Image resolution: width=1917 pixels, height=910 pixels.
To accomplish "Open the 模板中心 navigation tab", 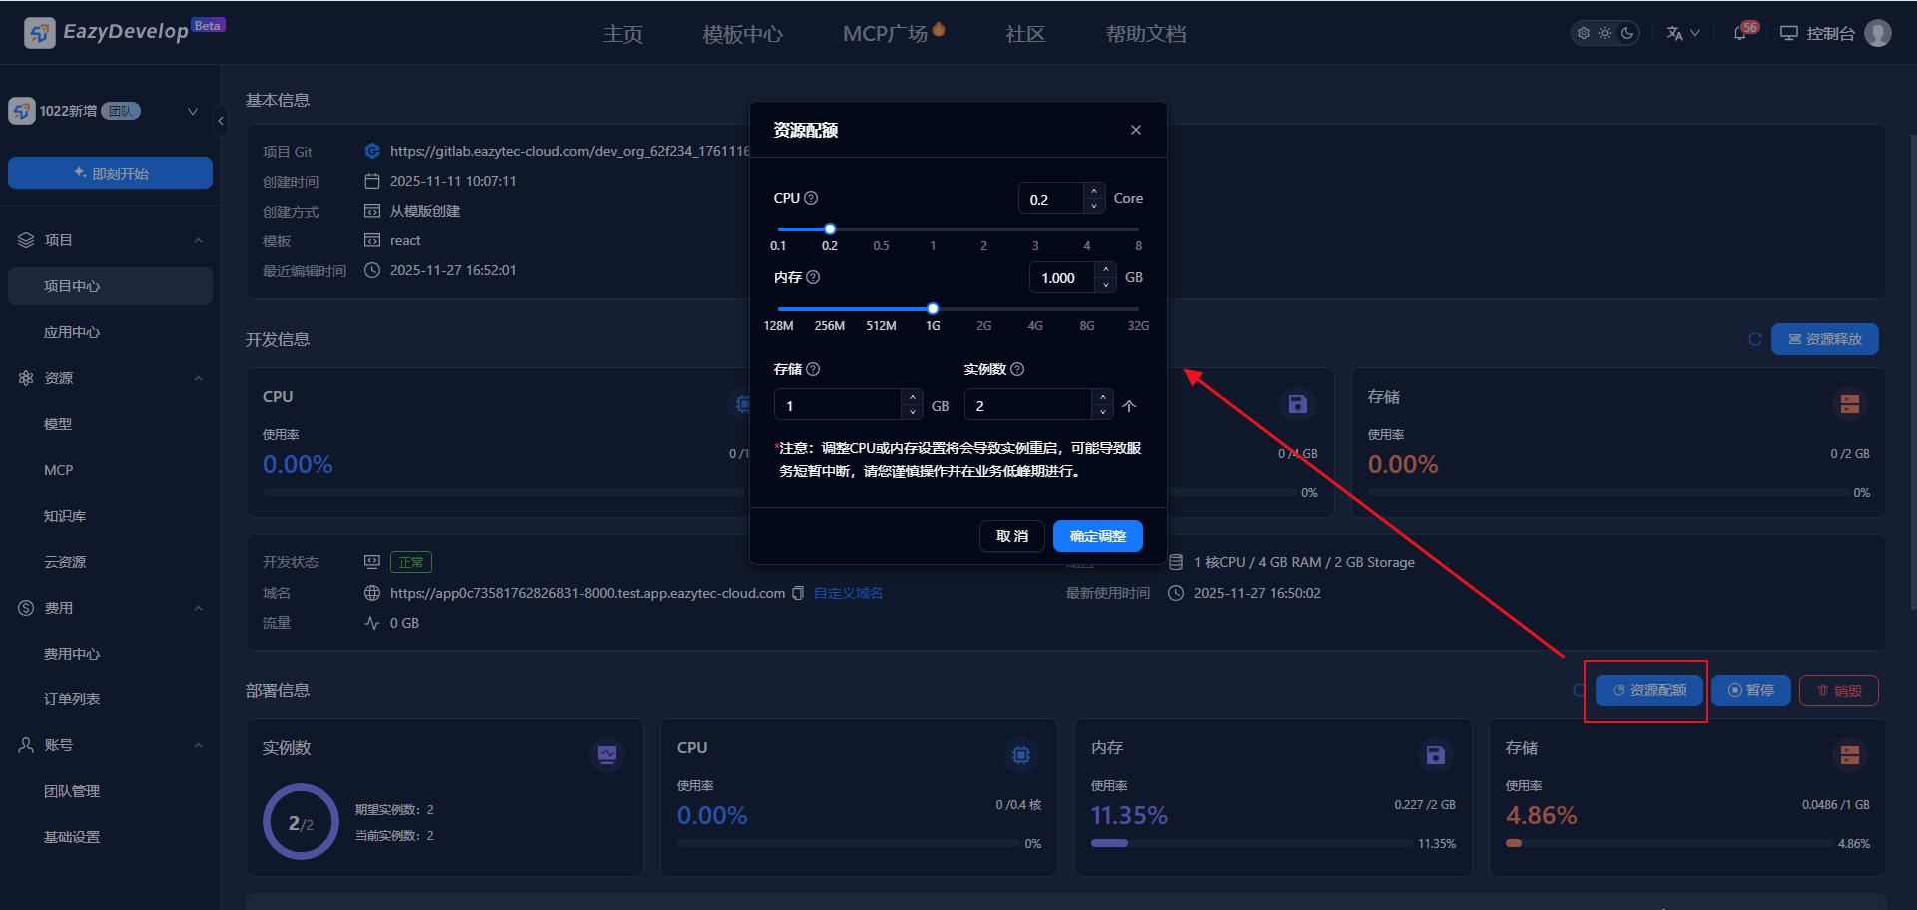I will point(742,34).
